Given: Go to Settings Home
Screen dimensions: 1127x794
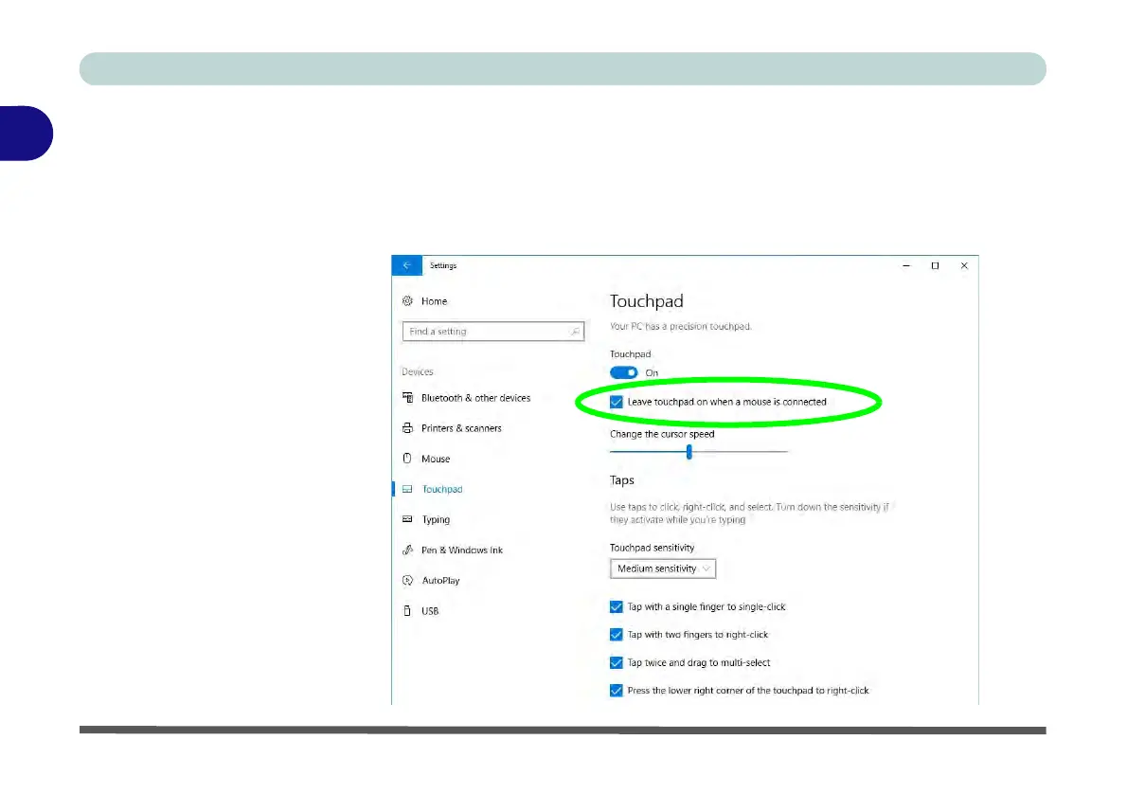Looking at the screenshot, I should point(434,301).
